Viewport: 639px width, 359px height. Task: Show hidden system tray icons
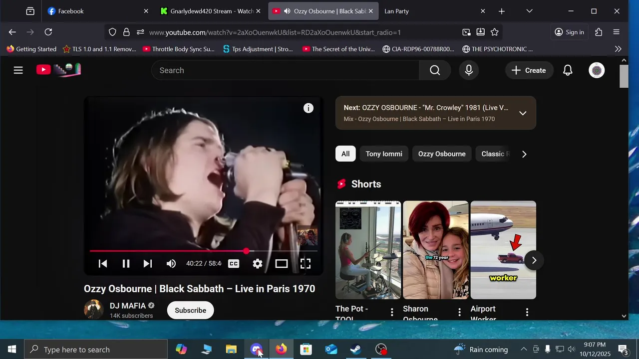pyautogui.click(x=524, y=350)
